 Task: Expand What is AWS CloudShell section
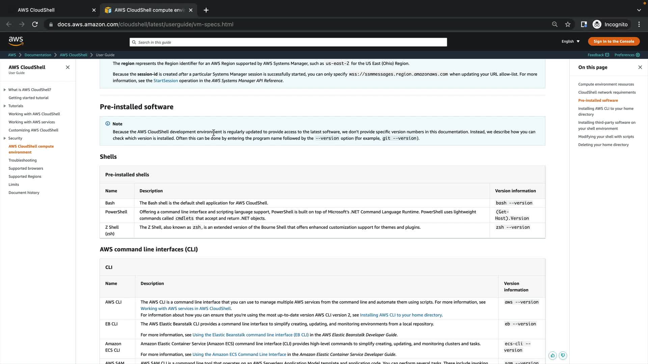5,90
